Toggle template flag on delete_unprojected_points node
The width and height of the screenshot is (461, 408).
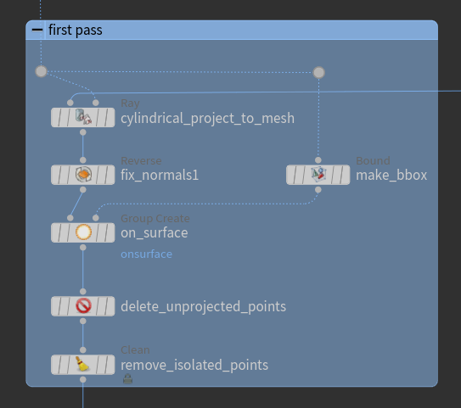click(100, 306)
